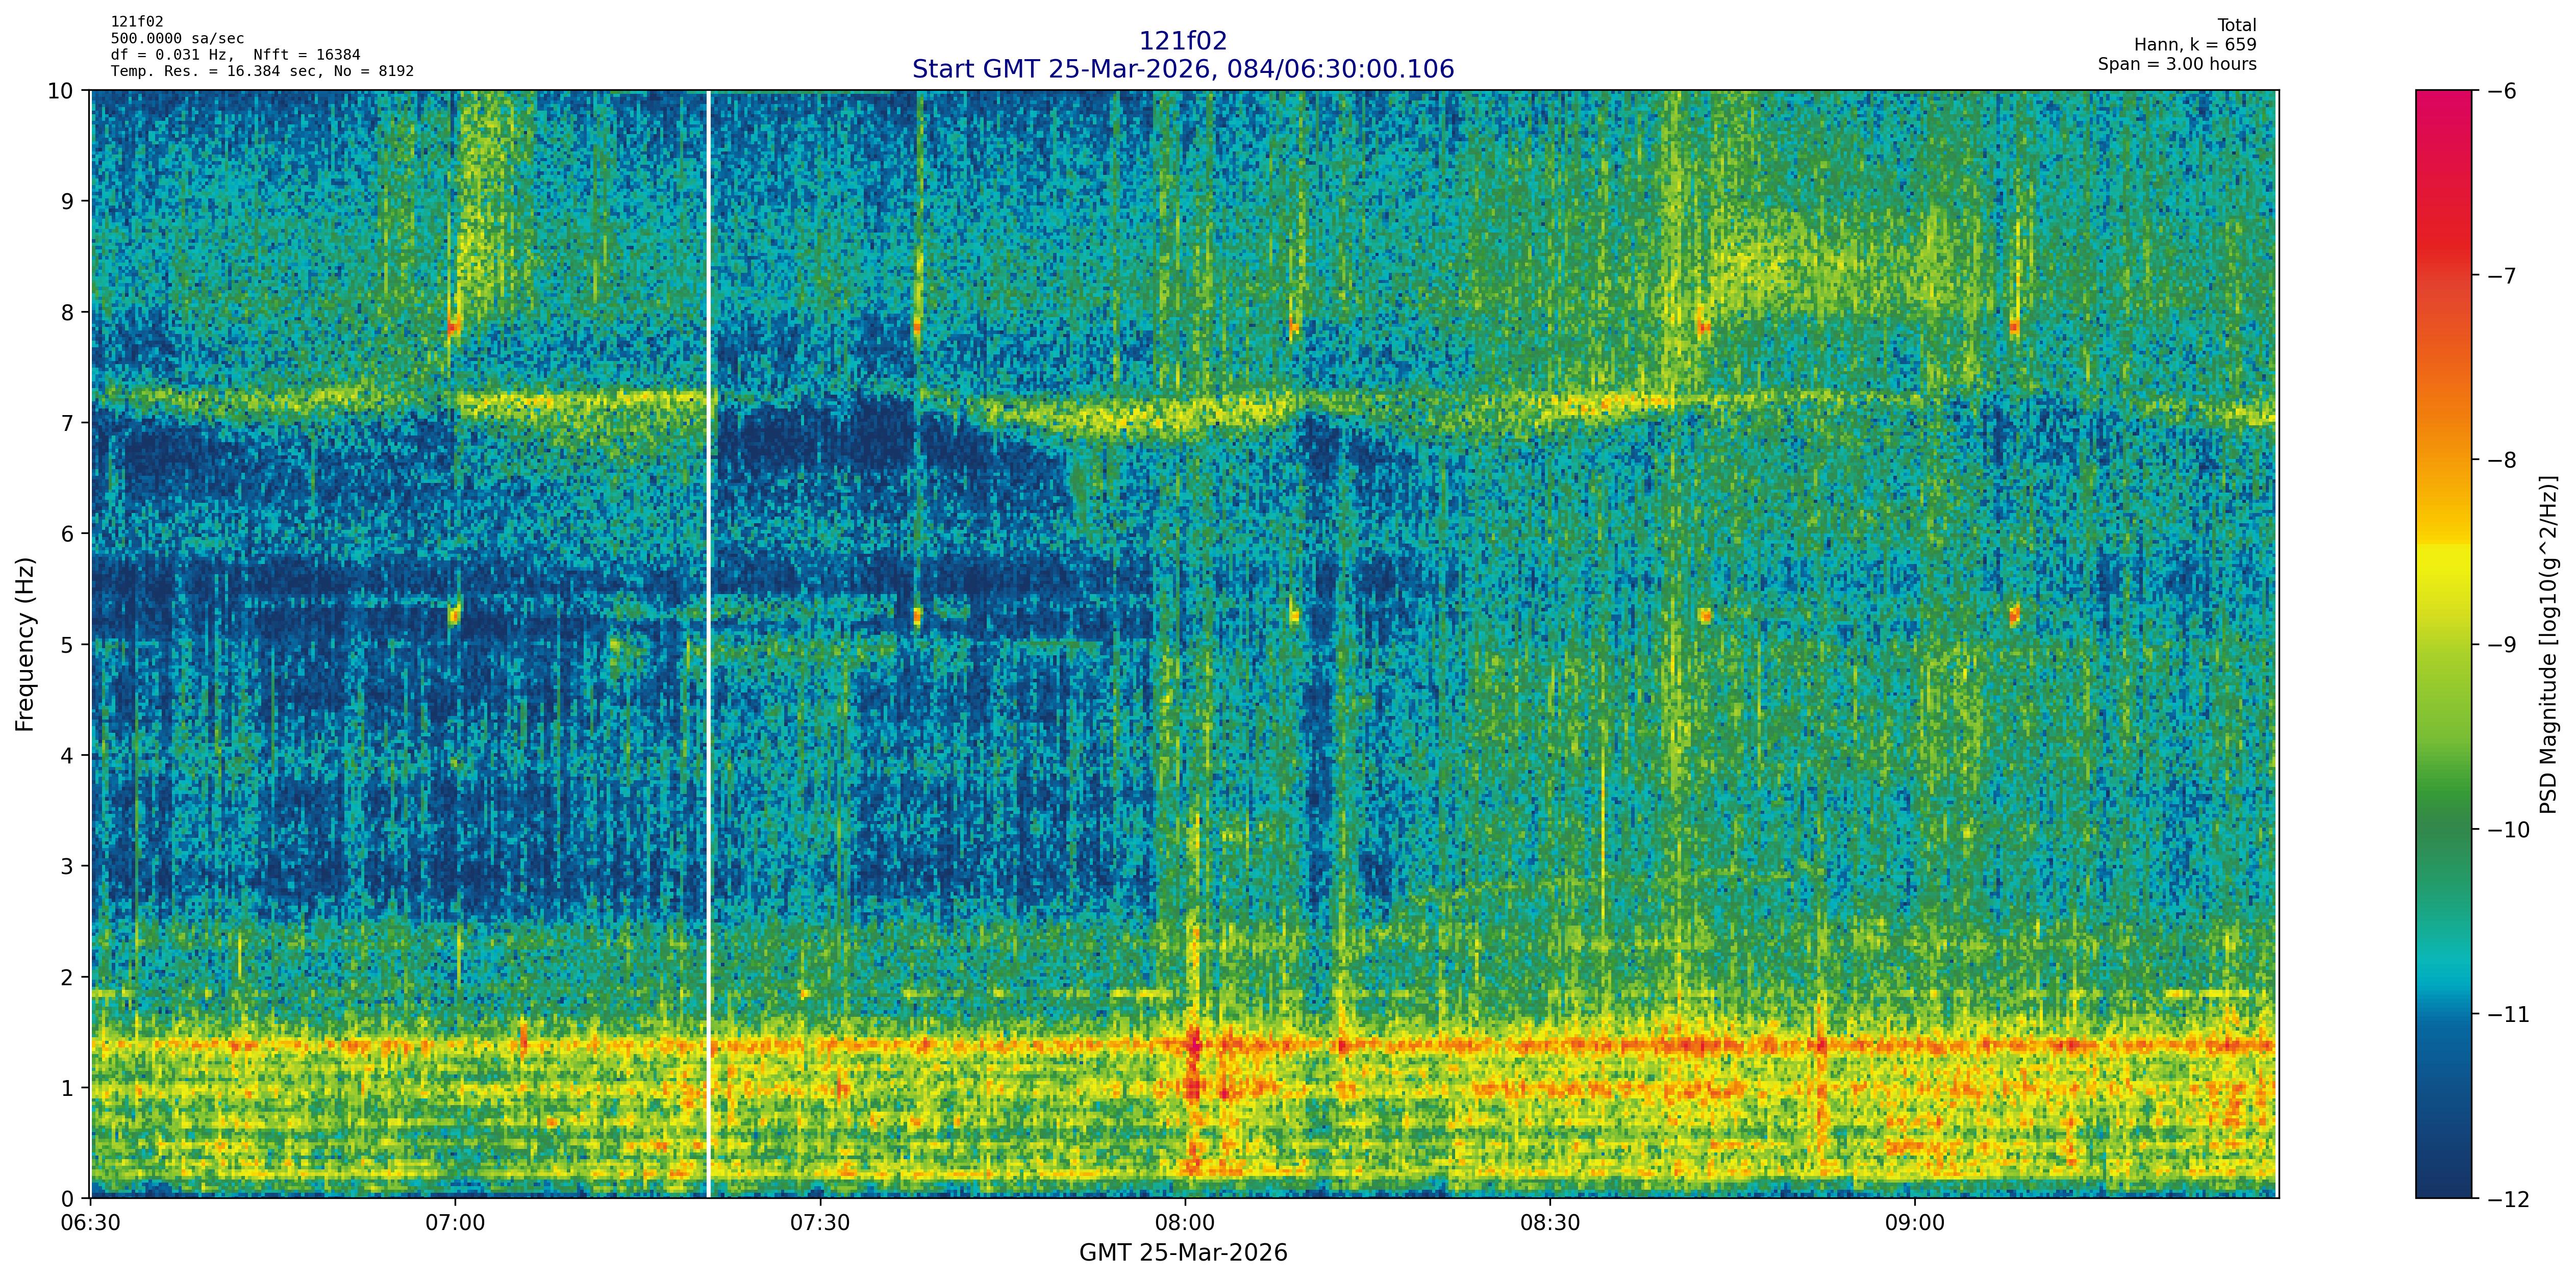The height and width of the screenshot is (1281, 2576).
Task: Click the dark blue bottom of the colorbar
Action: pyautogui.click(x=2443, y=1179)
